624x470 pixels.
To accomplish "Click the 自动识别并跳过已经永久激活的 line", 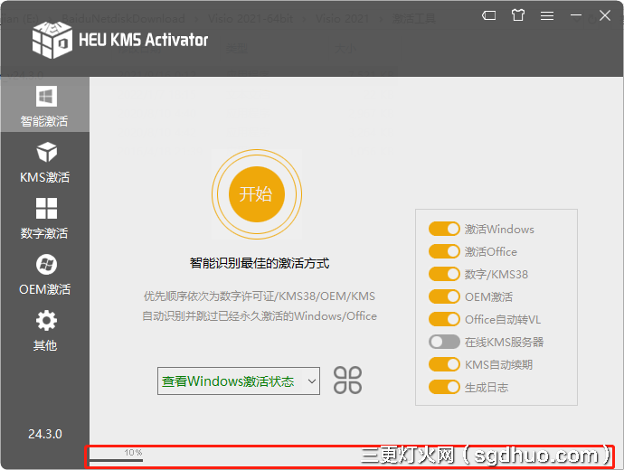I will coord(260,316).
